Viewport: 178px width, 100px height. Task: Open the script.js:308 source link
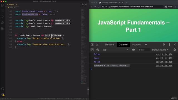tap(164, 62)
